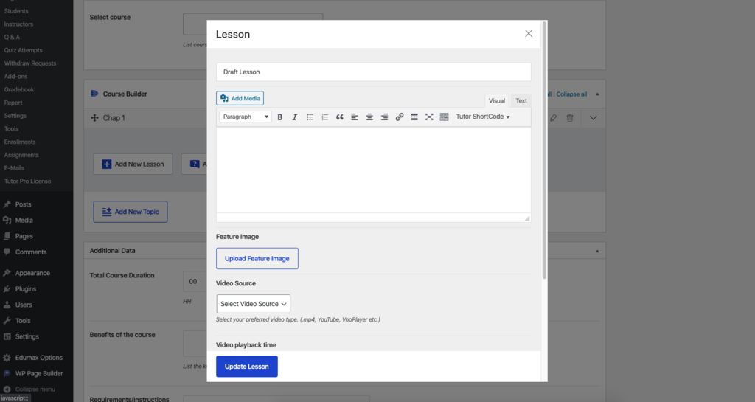The width and height of the screenshot is (755, 402).
Task: Apply italic formatting in the editor toolbar
Action: pos(295,117)
